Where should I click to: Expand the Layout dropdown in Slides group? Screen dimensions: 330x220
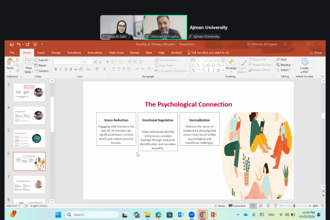point(44,59)
